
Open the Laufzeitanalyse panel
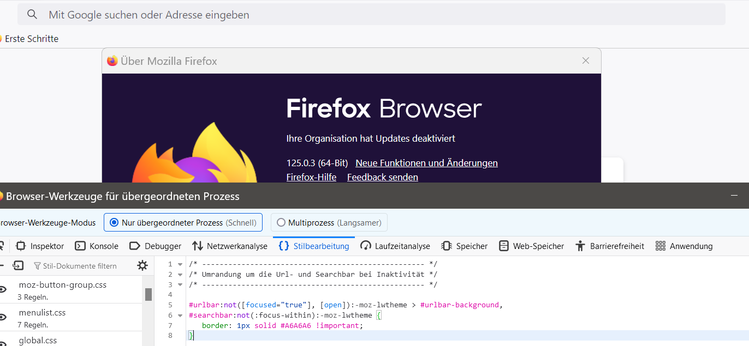pos(395,246)
